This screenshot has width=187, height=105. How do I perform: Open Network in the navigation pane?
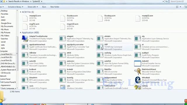[x=3, y=76]
